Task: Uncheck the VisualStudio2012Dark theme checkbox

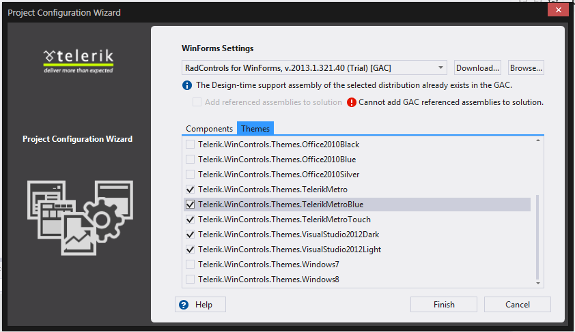Action: click(190, 235)
